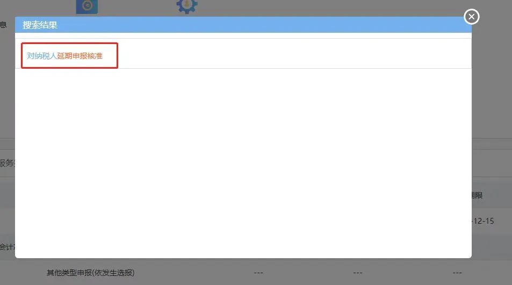
Task: Click the blank white body of the results dialog
Action: click(243, 163)
